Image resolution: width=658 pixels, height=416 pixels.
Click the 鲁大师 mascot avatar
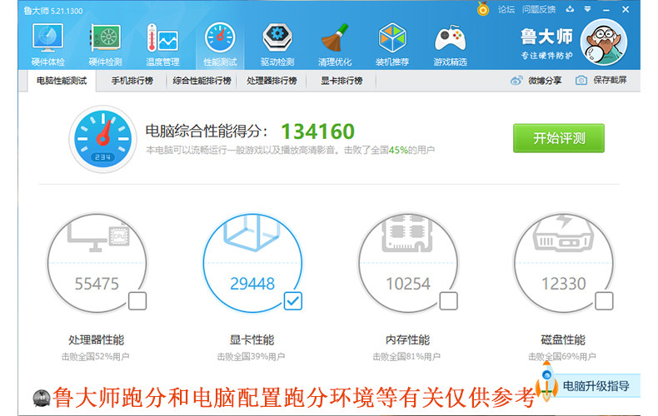click(604, 42)
